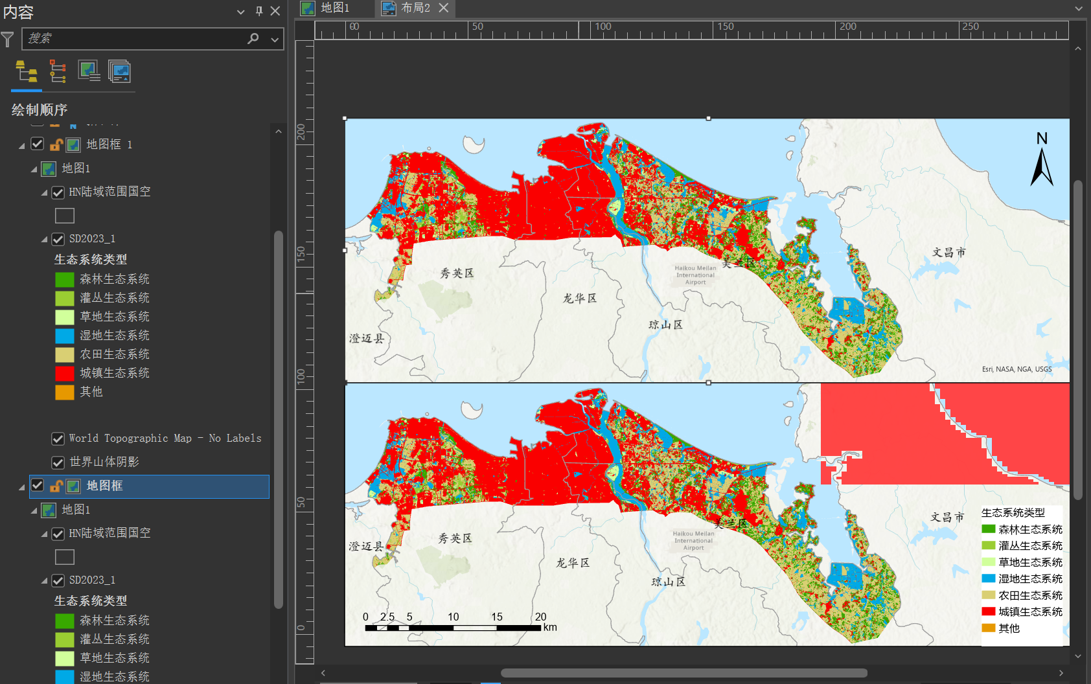Uncheck World Topographic Map - No Labels layer
Viewport: 1091px width, 684px height.
click(x=58, y=439)
